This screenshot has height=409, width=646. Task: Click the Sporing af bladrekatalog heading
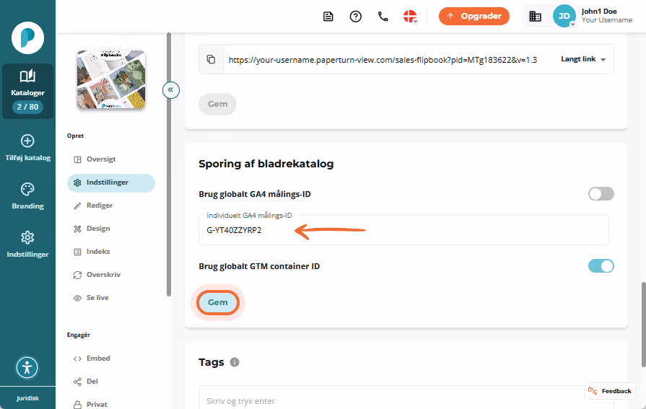point(266,164)
